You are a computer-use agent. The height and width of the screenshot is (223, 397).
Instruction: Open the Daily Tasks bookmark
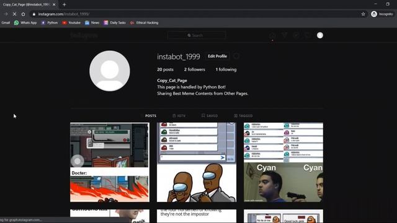[x=115, y=23]
